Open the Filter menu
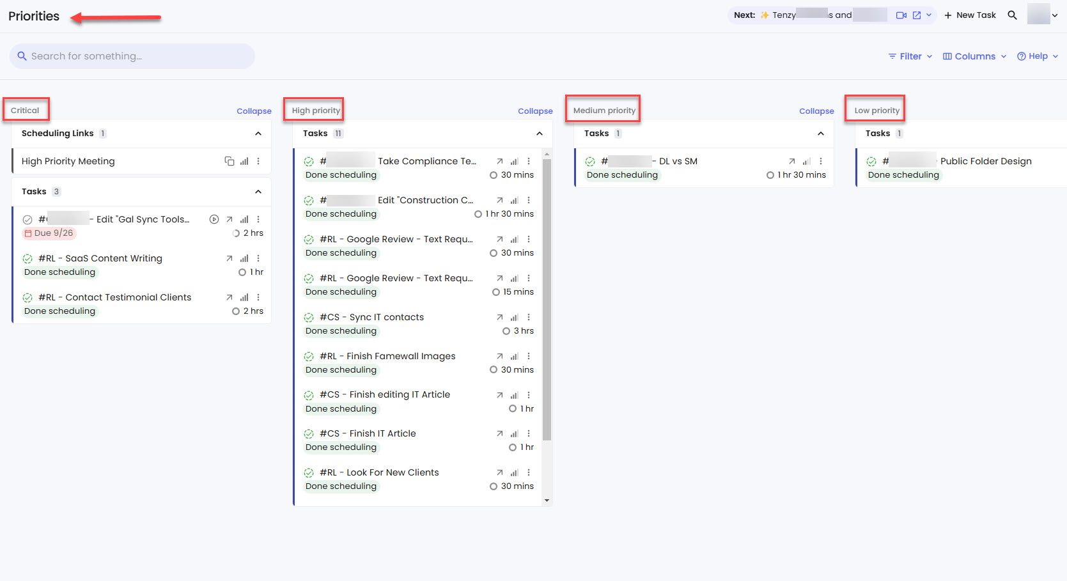Image resolution: width=1067 pixels, height=581 pixels. pos(908,56)
